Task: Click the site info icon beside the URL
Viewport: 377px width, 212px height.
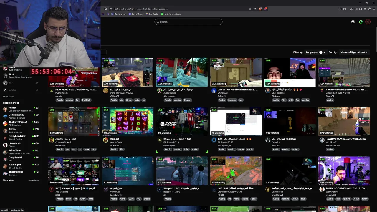Action: pyautogui.click(x=111, y=9)
